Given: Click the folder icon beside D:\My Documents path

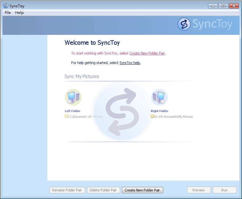Looking at the screenshot, I should pos(152,116).
